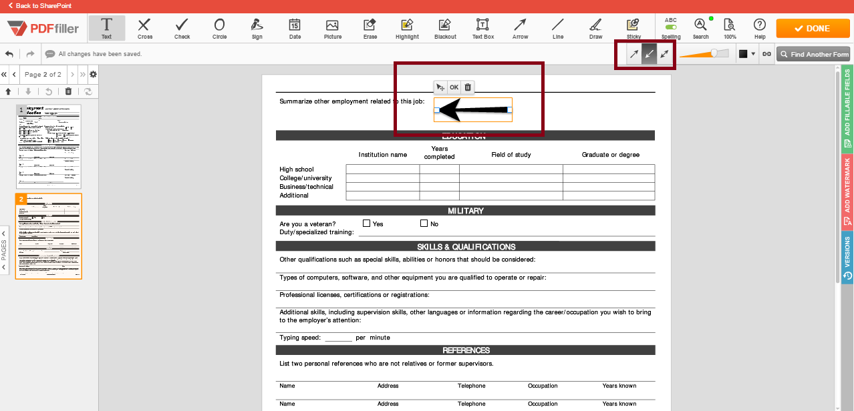Select the Text Box tool
Viewport: 854px width, 411px height.
[482, 28]
